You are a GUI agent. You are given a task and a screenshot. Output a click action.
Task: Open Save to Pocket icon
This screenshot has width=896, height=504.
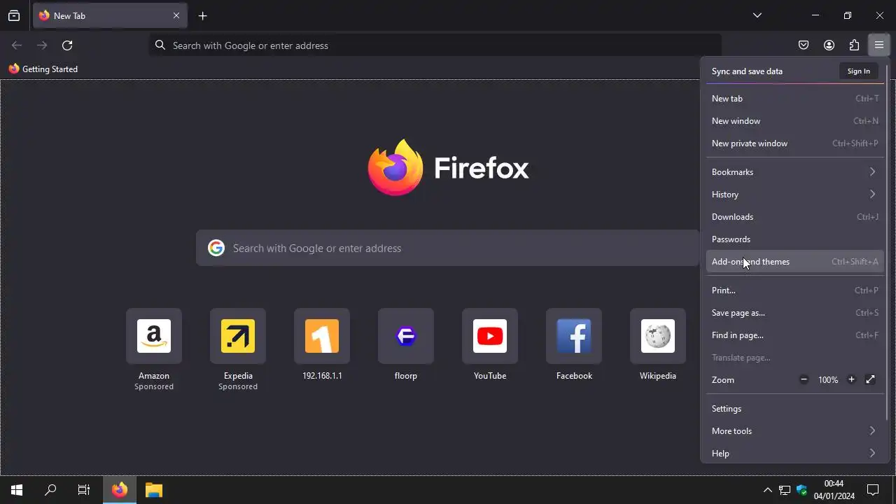point(804,45)
